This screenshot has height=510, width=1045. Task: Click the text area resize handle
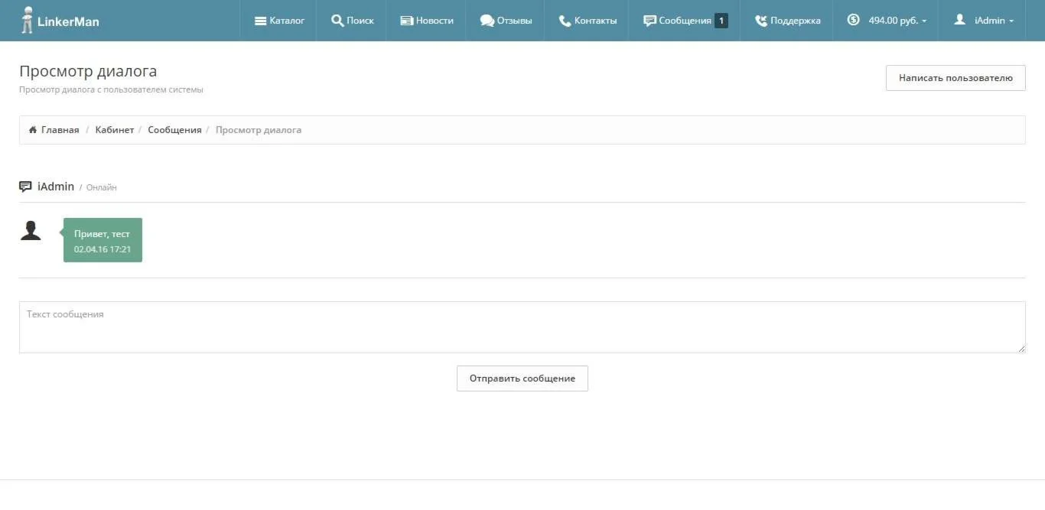[x=1021, y=349]
